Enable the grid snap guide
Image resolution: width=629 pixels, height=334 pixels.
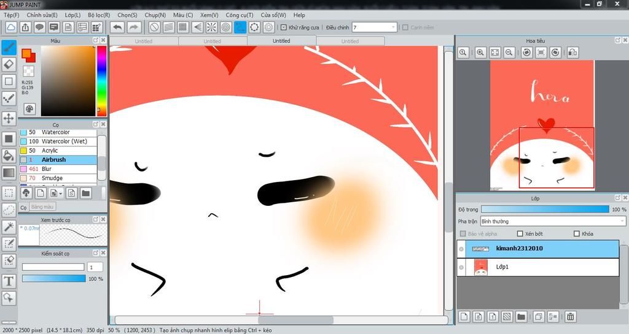tap(183, 27)
